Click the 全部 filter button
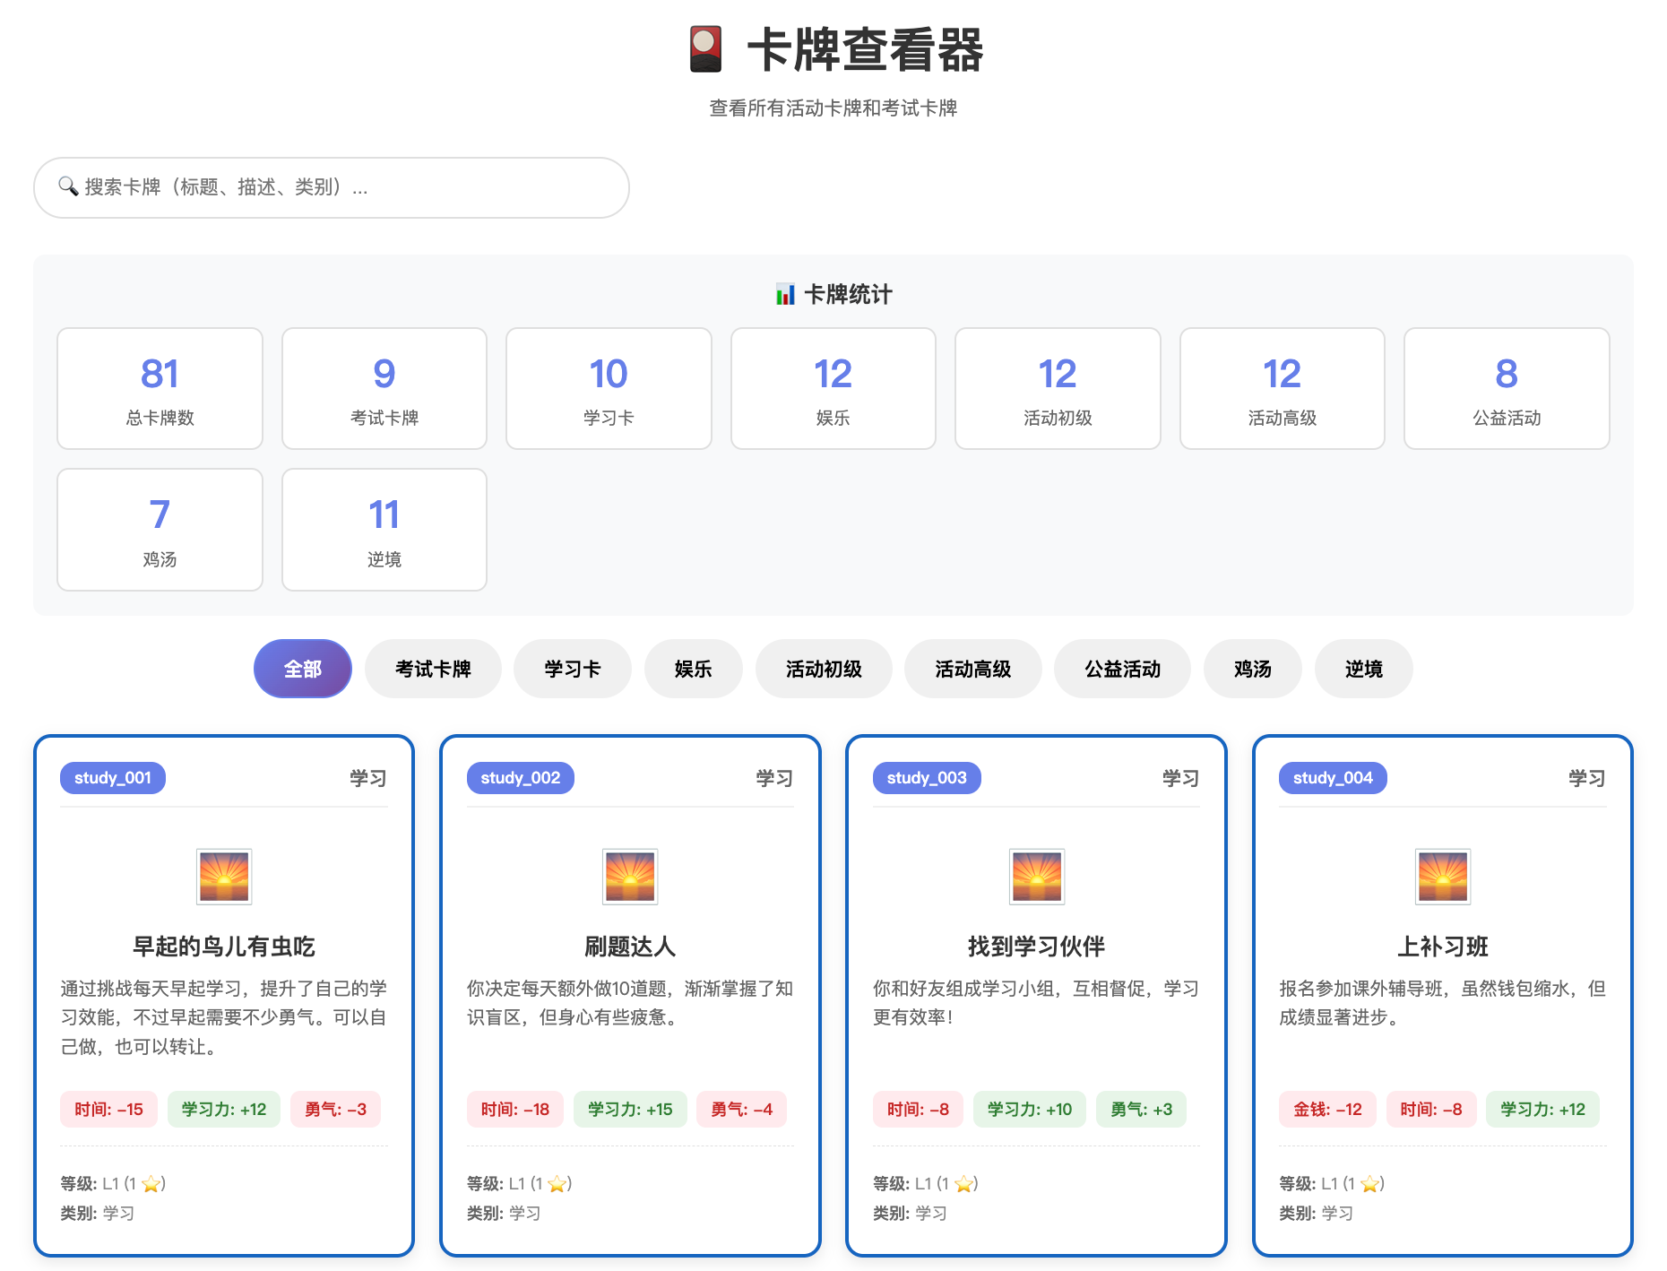1667x1271 pixels. click(302, 669)
